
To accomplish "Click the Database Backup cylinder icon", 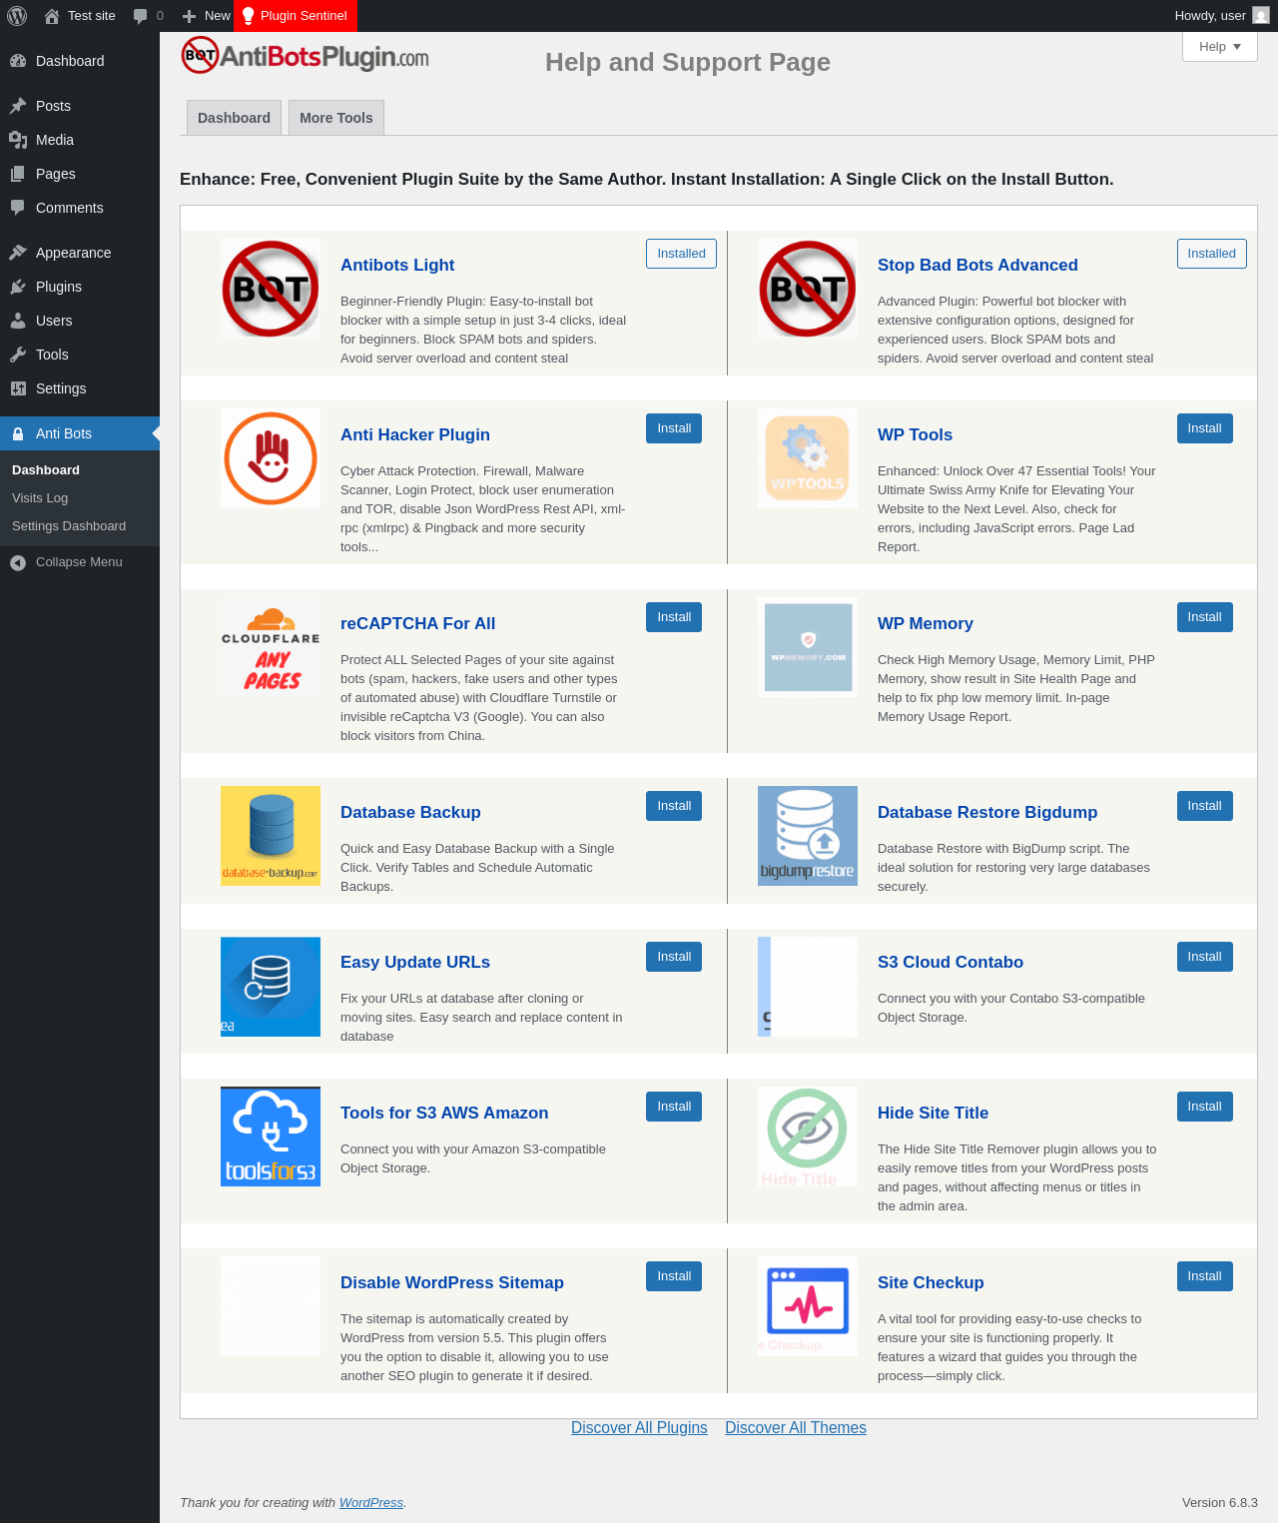I will coord(271,836).
